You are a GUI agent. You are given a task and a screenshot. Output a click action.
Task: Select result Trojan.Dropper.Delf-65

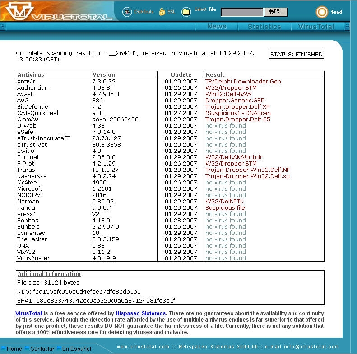pyautogui.click(x=237, y=119)
